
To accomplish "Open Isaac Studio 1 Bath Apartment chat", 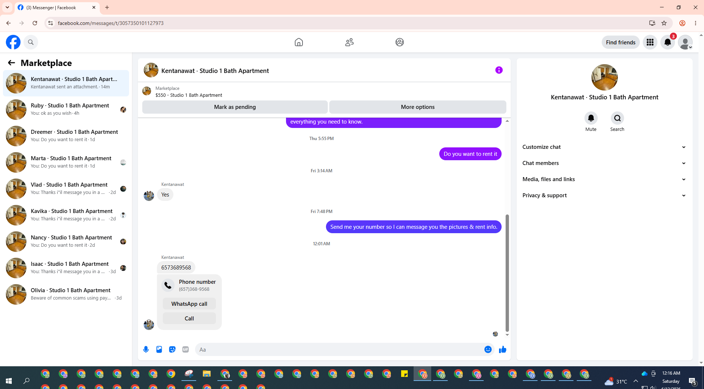I will click(x=66, y=268).
